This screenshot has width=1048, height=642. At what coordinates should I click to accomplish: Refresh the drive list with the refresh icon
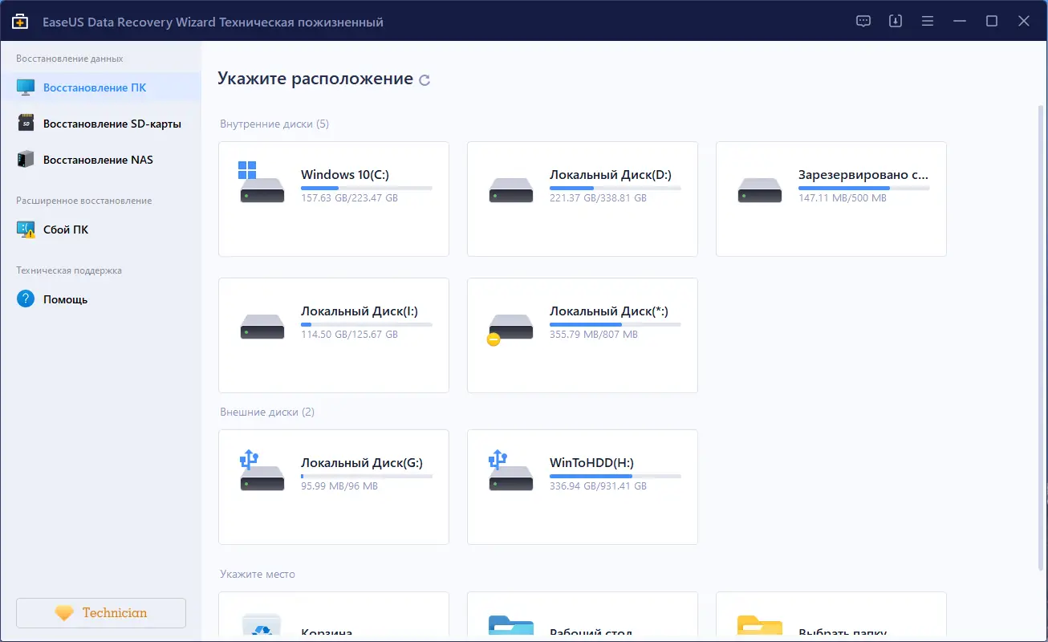click(425, 79)
